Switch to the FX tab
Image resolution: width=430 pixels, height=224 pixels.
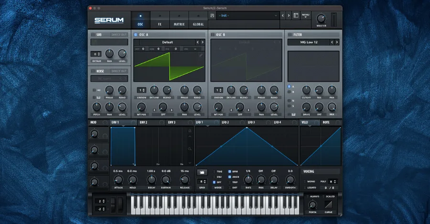click(160, 20)
